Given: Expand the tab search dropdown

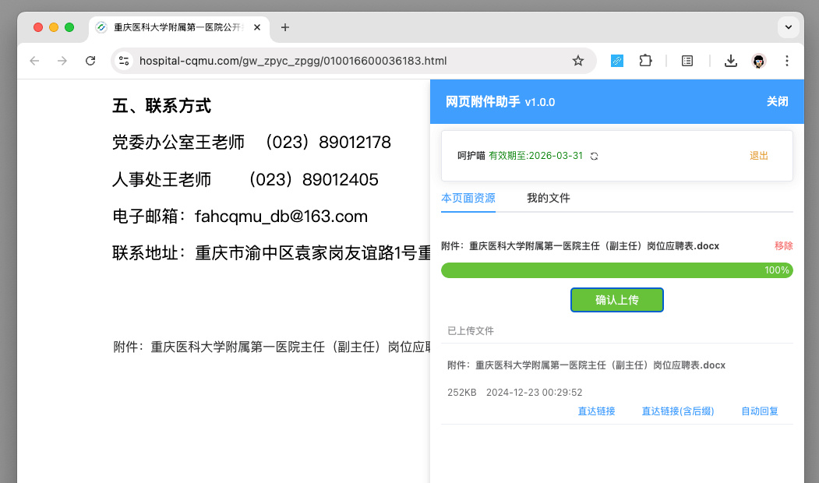Looking at the screenshot, I should coord(788,27).
